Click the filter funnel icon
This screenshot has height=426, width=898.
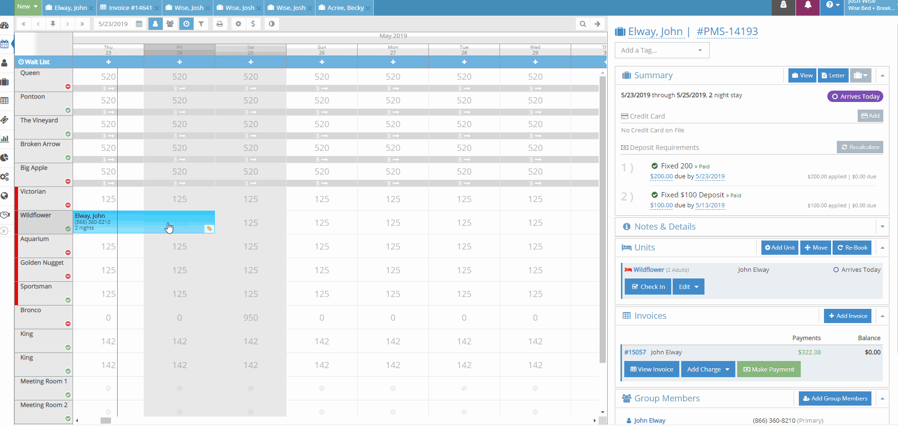click(201, 24)
